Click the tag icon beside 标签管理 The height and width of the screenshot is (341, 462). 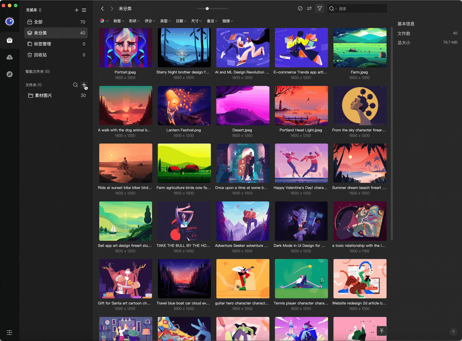(x=29, y=44)
